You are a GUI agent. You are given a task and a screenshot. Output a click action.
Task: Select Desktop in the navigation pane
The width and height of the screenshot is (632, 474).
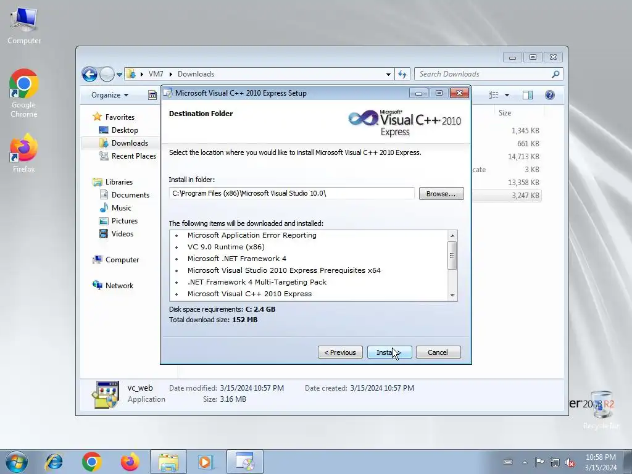[x=125, y=130]
